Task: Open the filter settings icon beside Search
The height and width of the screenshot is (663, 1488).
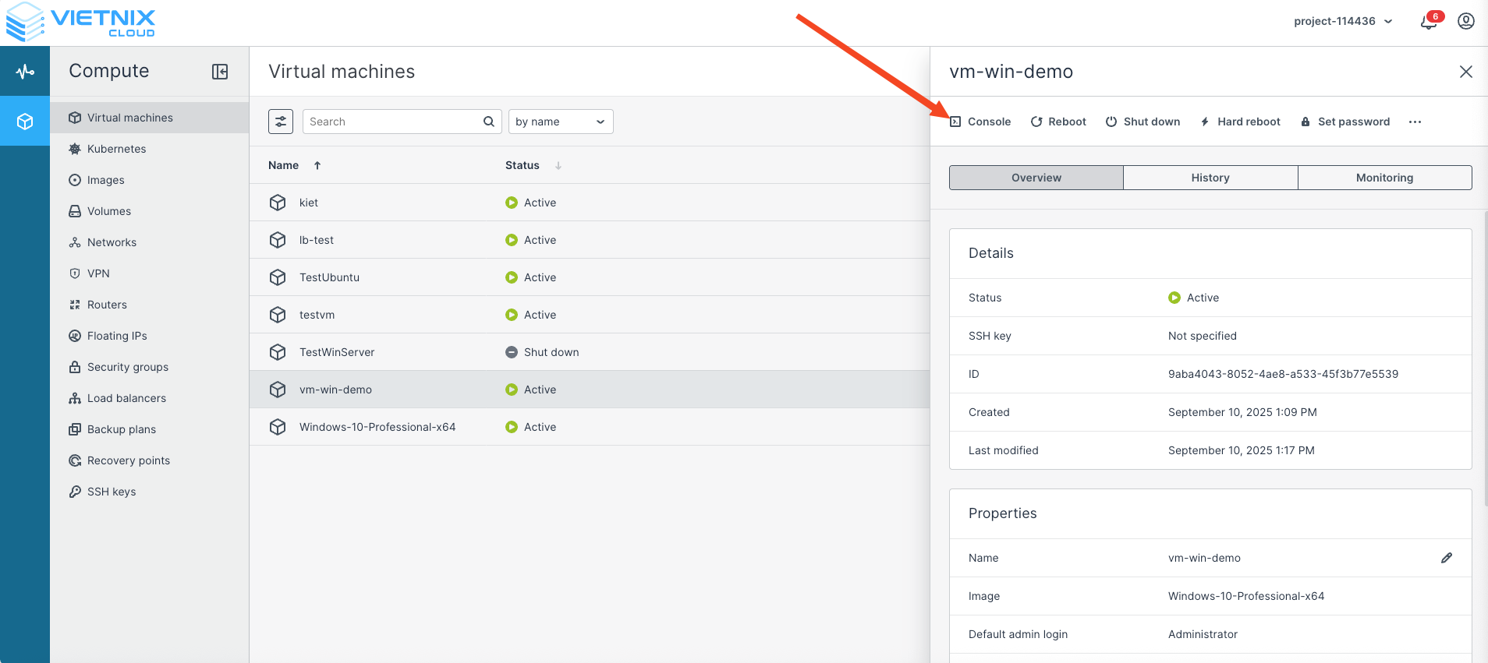Action: coord(281,122)
